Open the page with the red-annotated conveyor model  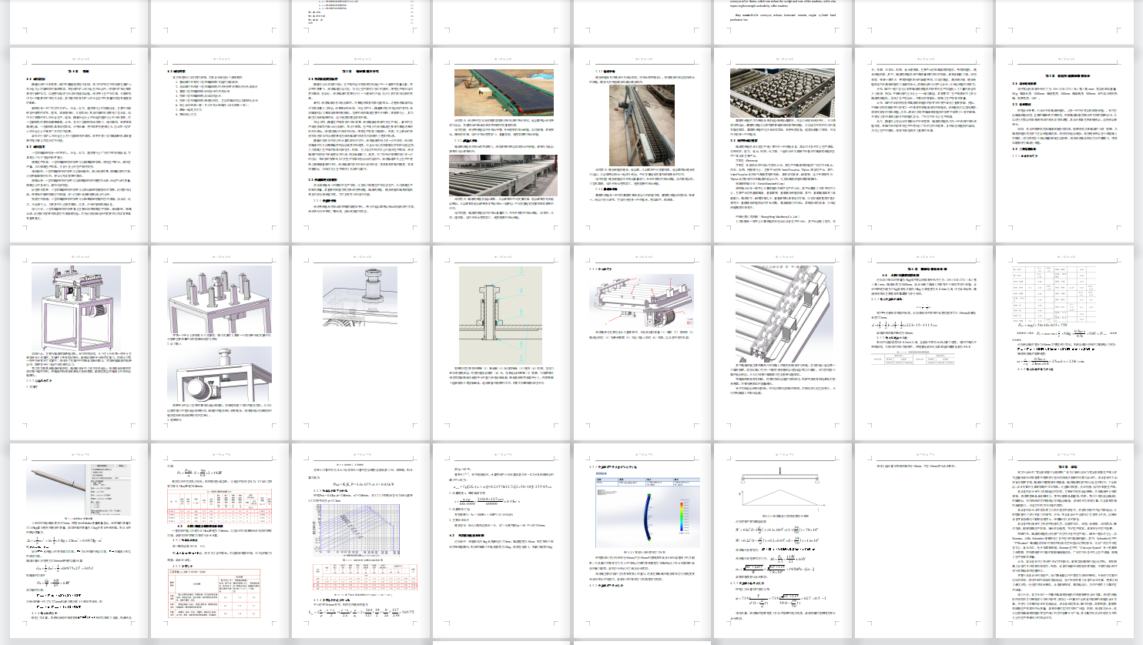[x=644, y=343]
